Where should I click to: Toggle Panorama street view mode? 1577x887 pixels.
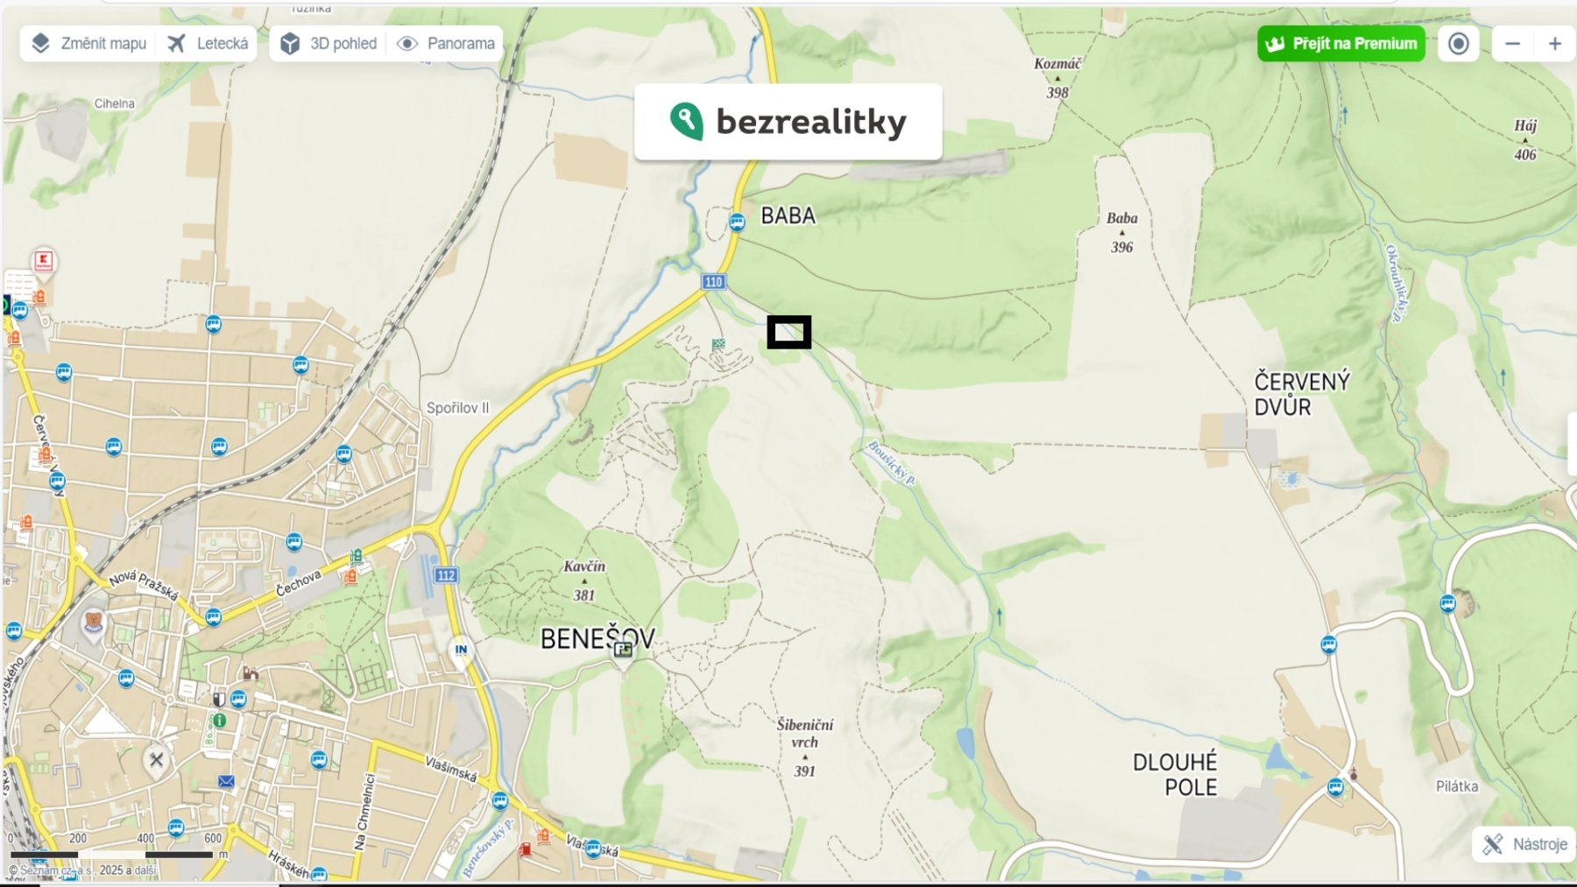(x=446, y=43)
